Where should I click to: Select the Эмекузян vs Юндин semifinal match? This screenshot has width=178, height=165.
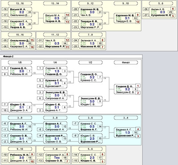pos(90,101)
